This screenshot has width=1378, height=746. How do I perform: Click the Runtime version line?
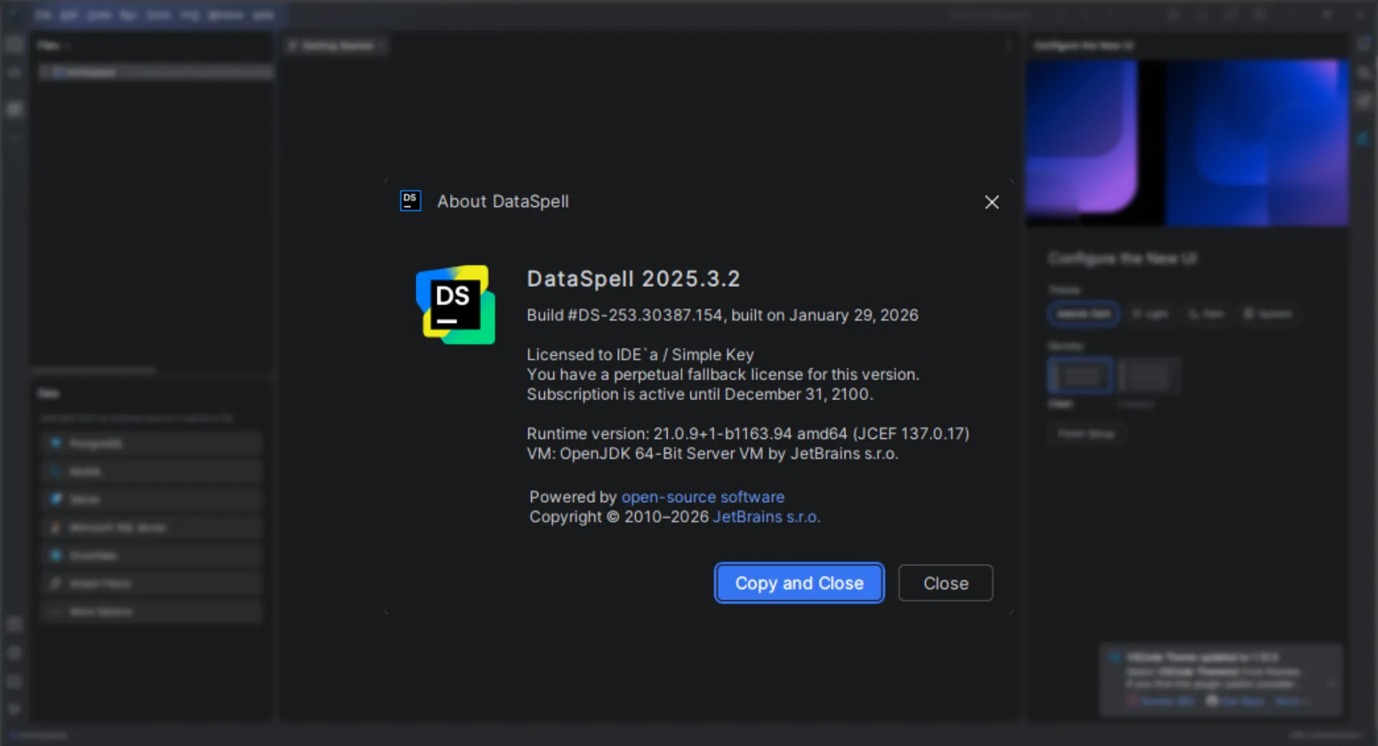click(748, 434)
